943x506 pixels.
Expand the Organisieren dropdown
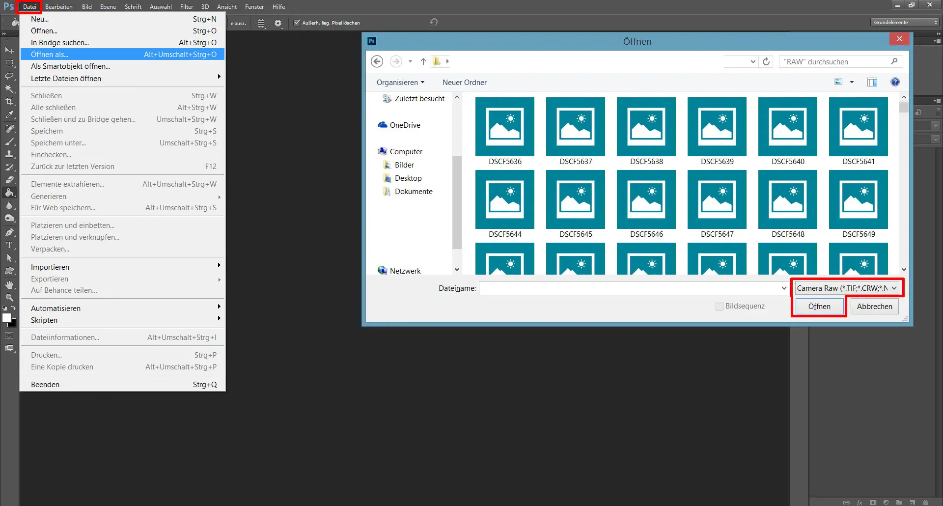400,83
